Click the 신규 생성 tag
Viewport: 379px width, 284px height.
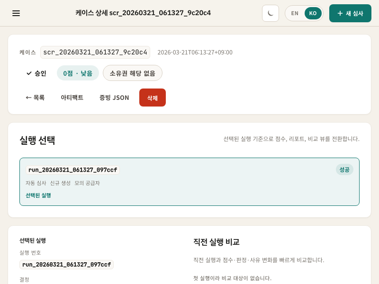click(x=60, y=183)
